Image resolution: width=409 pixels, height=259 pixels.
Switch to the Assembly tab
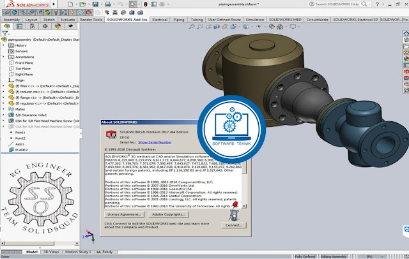[x=12, y=20]
